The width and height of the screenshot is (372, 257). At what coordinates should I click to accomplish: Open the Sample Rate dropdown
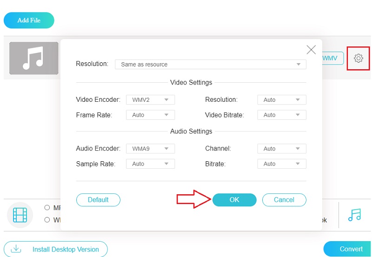click(x=150, y=164)
